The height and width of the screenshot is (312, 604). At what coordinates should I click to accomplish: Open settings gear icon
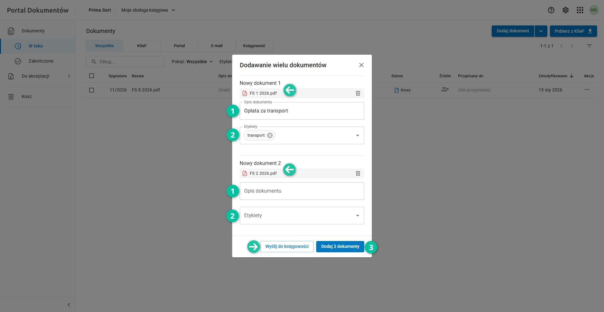[x=565, y=10]
